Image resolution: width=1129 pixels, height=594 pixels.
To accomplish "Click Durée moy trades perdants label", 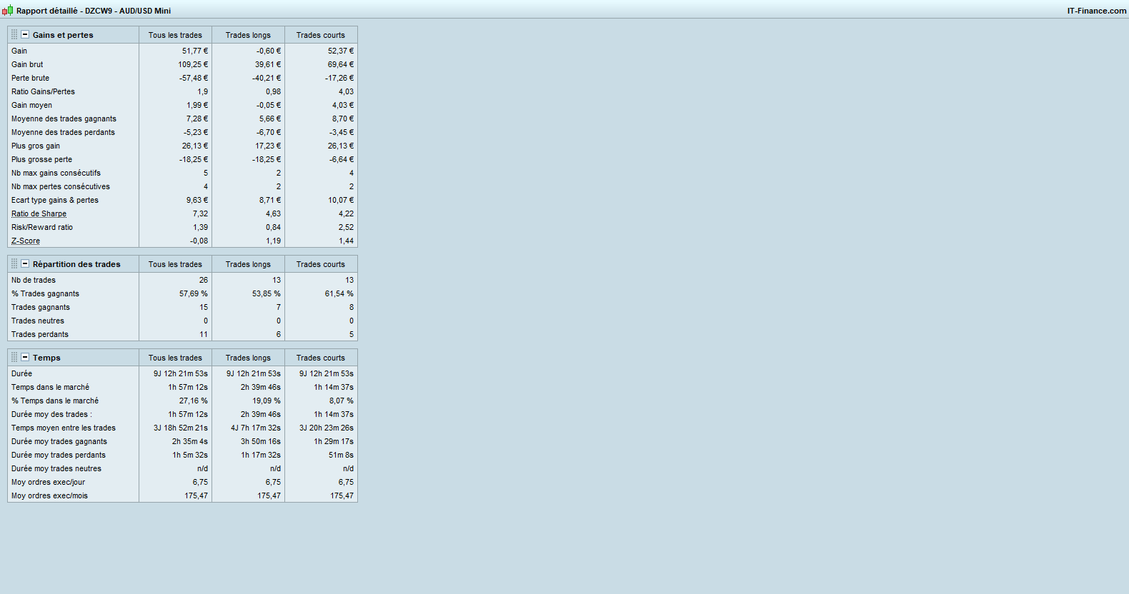I will (59, 455).
